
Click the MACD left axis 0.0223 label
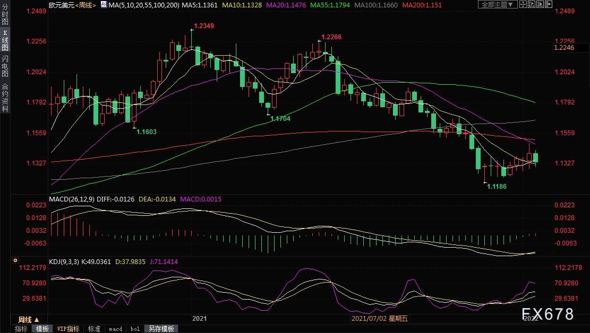point(36,205)
